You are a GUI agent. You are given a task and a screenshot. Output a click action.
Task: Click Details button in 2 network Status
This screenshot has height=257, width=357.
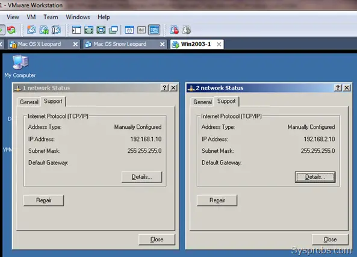pos(315,177)
